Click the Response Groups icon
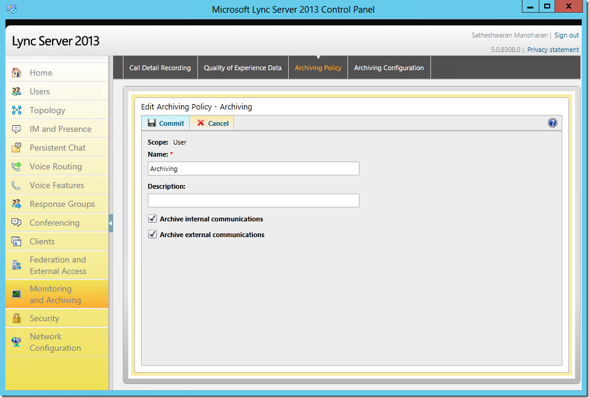The height and width of the screenshot is (398, 589). coord(16,204)
